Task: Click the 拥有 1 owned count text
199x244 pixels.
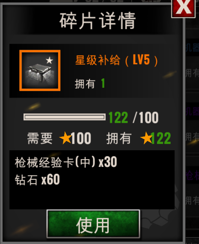Action: (90, 83)
